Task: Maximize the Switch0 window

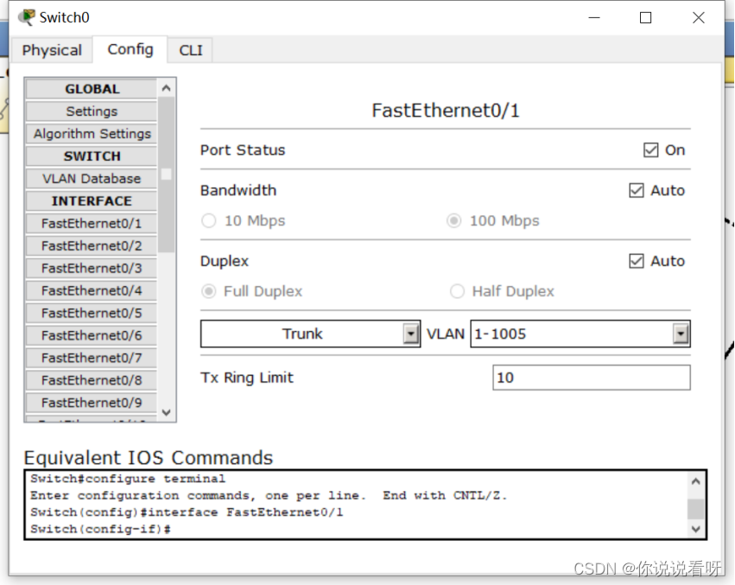Action: click(x=645, y=18)
